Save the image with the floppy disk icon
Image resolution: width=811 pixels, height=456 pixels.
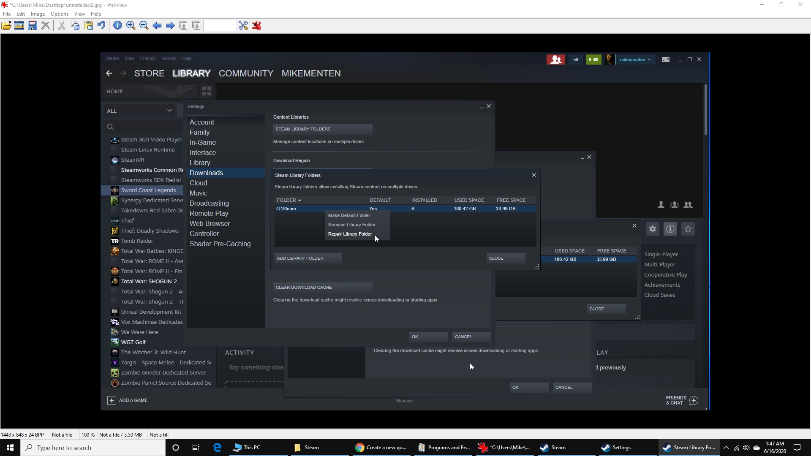[33, 26]
